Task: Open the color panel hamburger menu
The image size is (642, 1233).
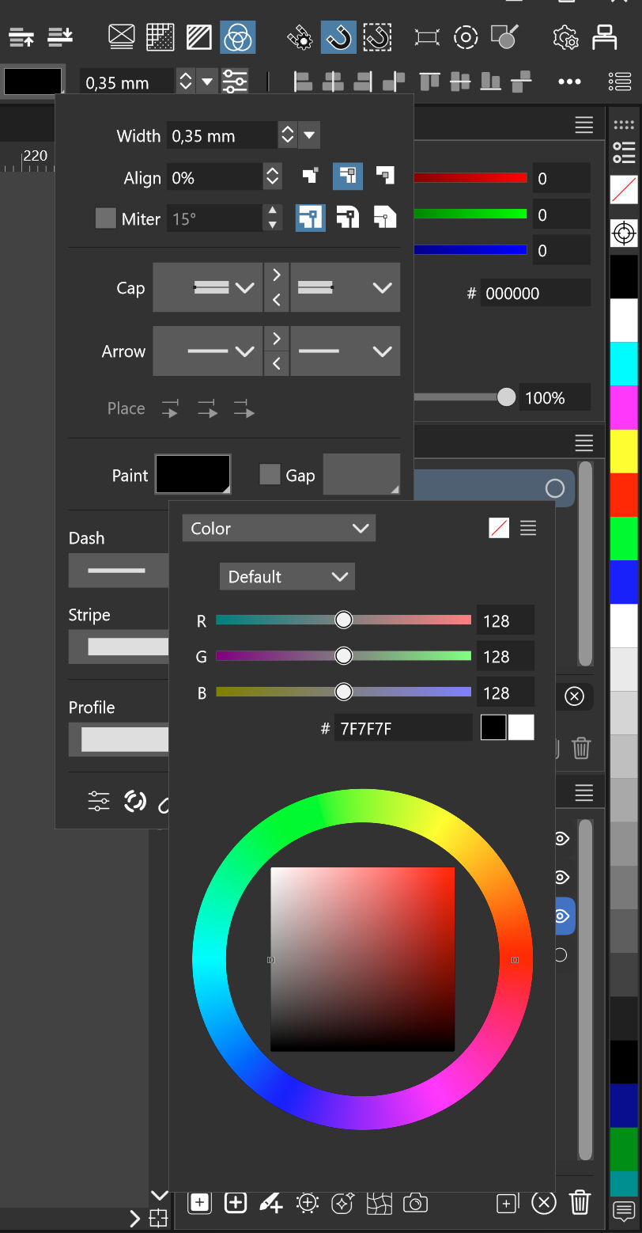Action: [x=528, y=529]
